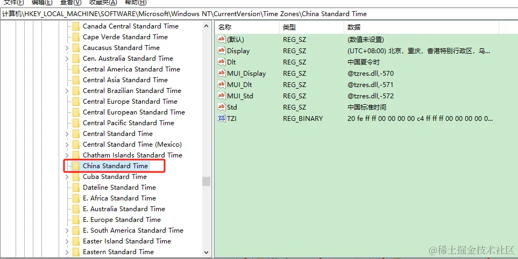Click the Central Asia Standard Time folder icon
The height and width of the screenshot is (259, 518).
[76, 80]
